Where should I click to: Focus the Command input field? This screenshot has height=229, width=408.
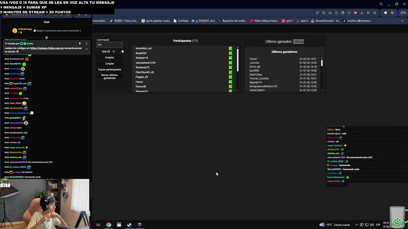pyautogui.click(x=109, y=45)
